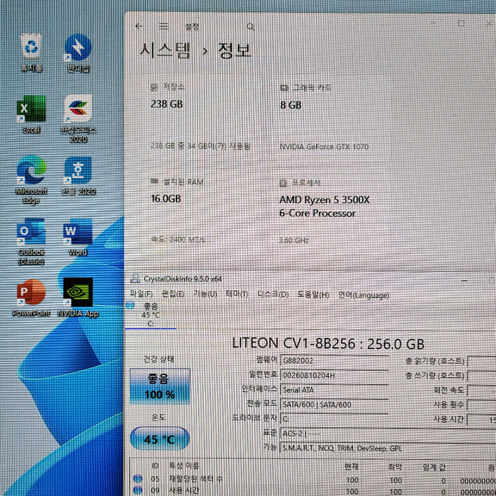Screen dimensions: 496x496
Task: Click the drive letter field C:
Action: pyautogui.click(x=334, y=419)
